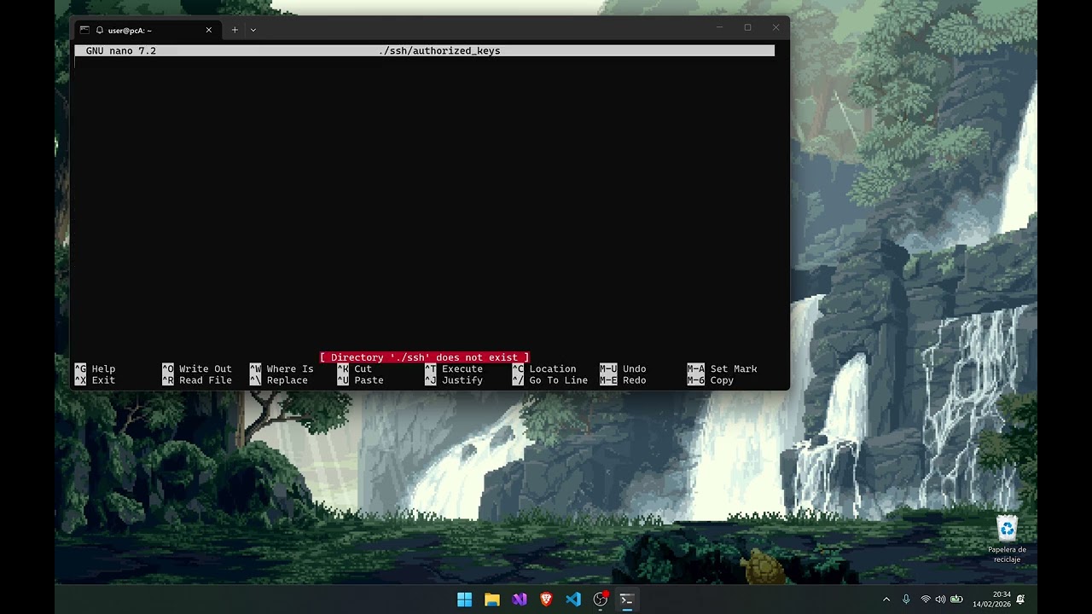Click the Paste shortcut label
This screenshot has height=614, width=1092.
(369, 380)
